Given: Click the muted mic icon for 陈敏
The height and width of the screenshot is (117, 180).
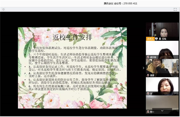Looking at the screenshot, I should (148, 112).
